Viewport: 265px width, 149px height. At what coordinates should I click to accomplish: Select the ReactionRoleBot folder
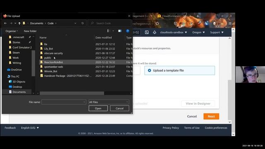(53, 62)
